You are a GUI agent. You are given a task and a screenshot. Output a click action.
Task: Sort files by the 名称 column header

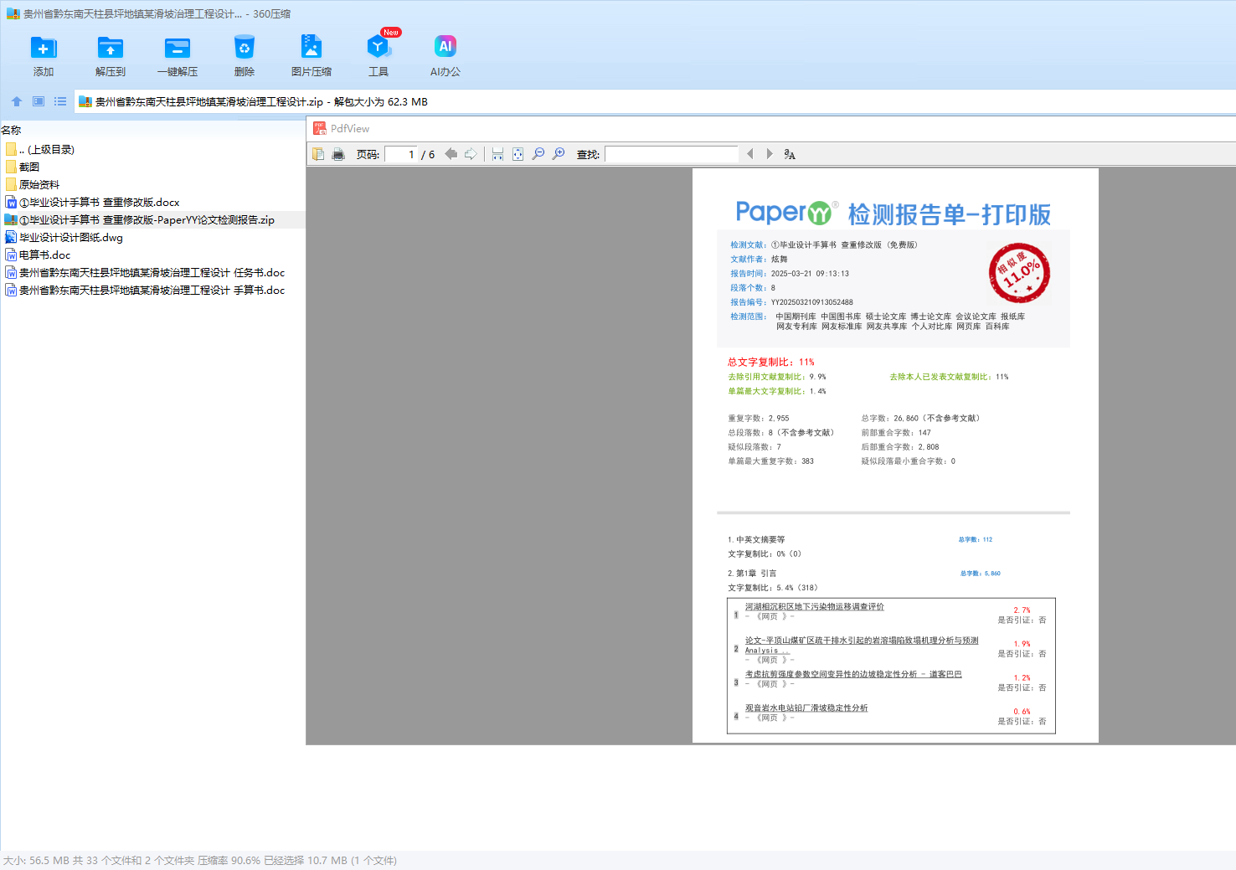[x=11, y=131]
